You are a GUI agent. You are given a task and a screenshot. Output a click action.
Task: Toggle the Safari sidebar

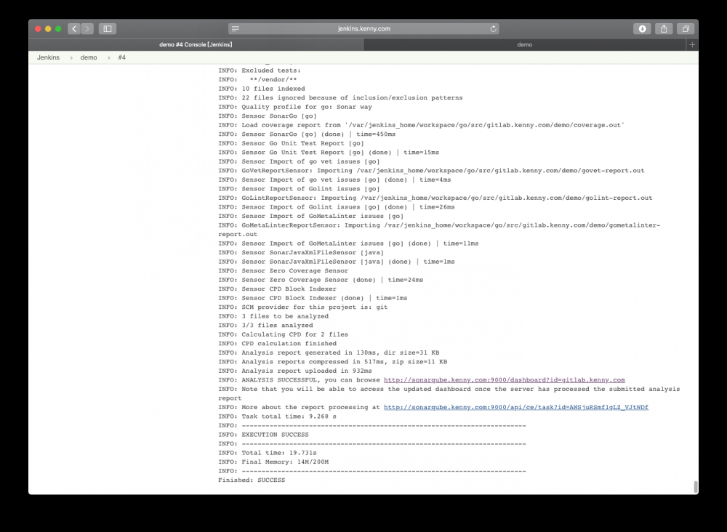click(106, 28)
